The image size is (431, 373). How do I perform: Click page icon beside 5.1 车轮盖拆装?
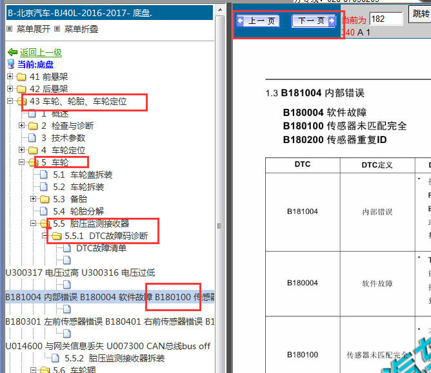(44, 175)
